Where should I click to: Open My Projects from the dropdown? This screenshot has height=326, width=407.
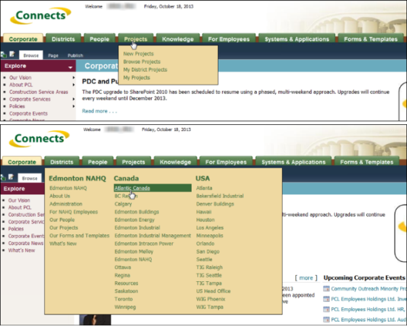137,77
